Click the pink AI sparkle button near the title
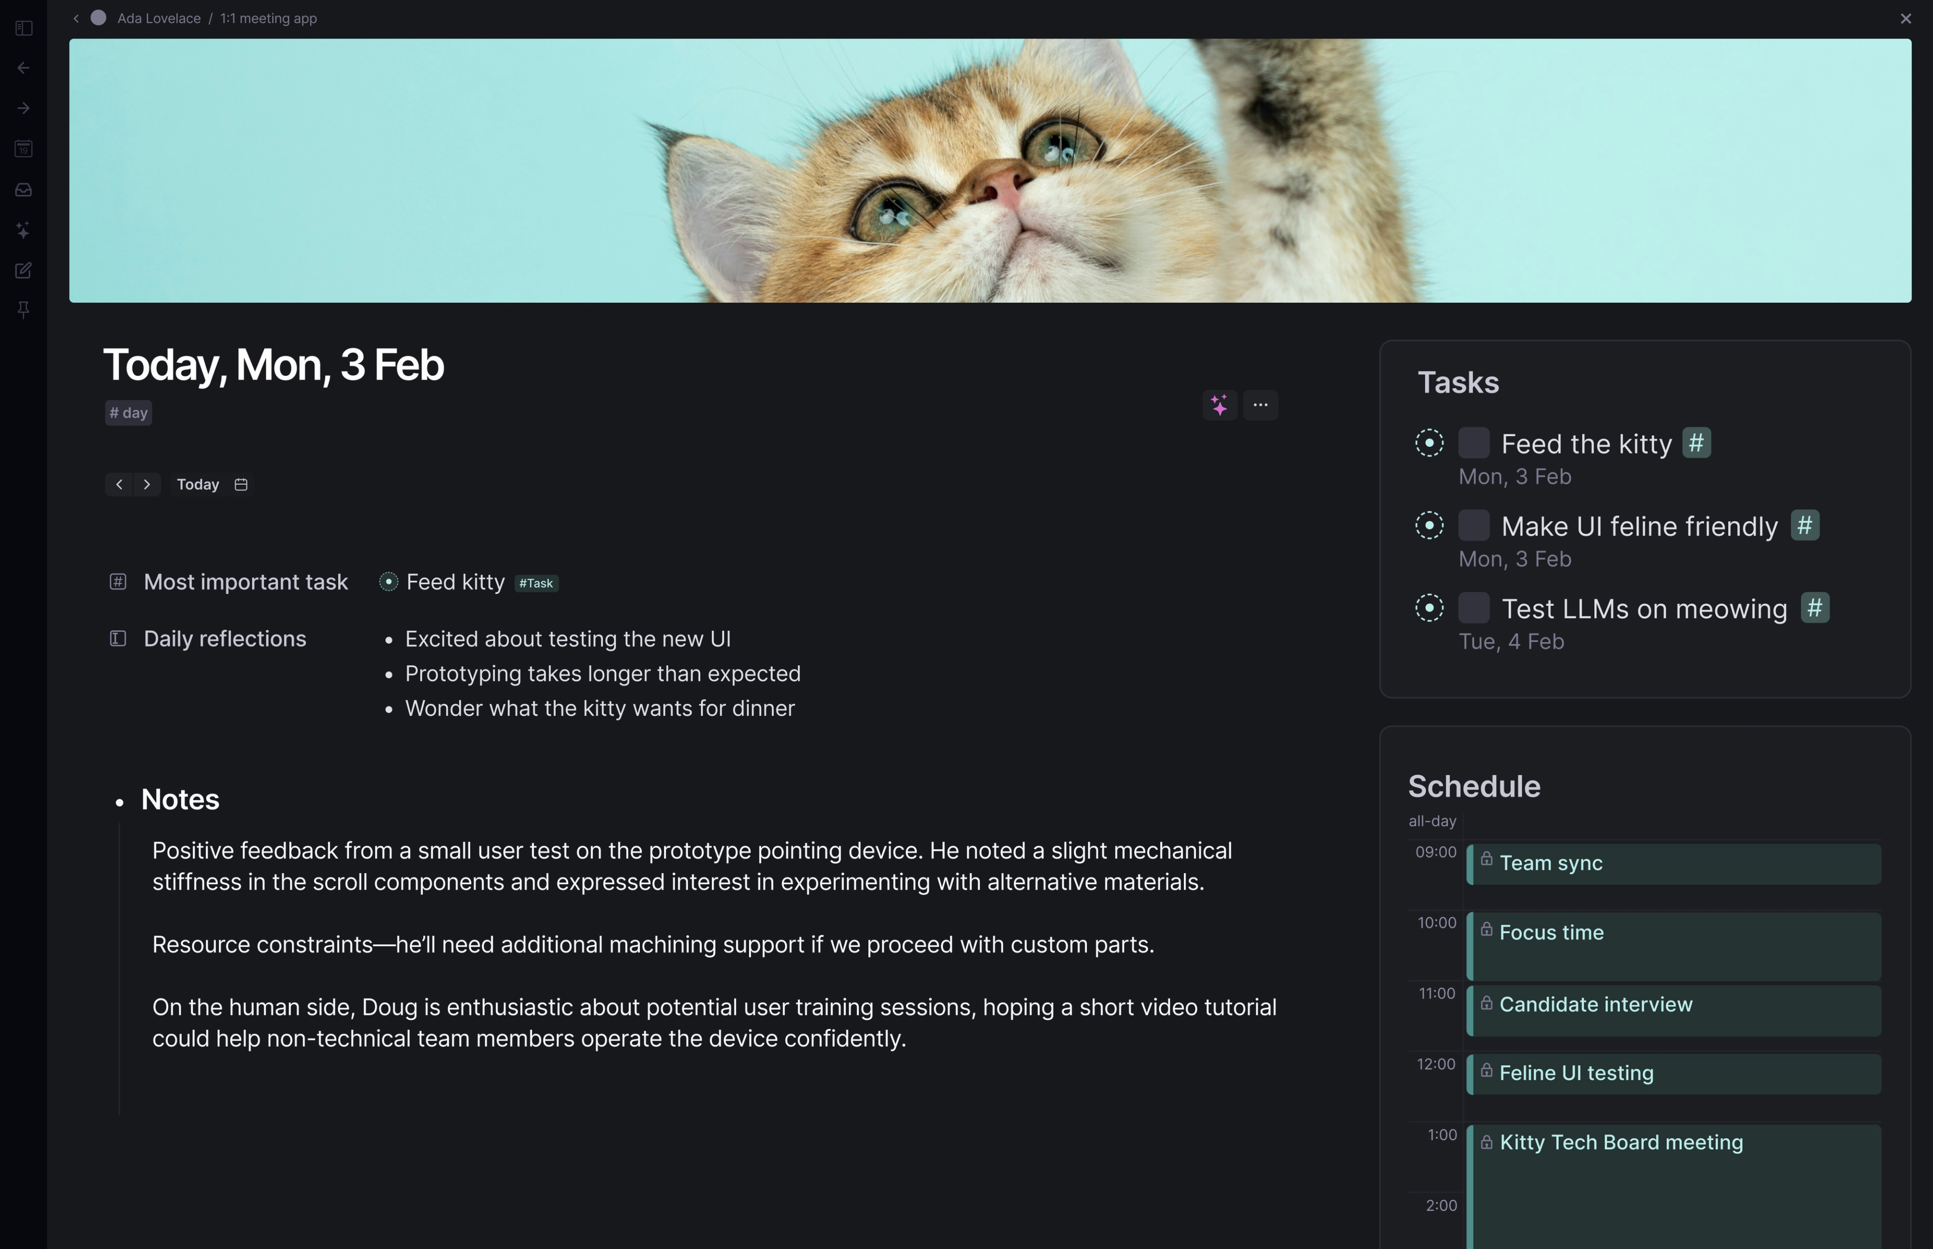This screenshot has width=1933, height=1249. [1219, 405]
